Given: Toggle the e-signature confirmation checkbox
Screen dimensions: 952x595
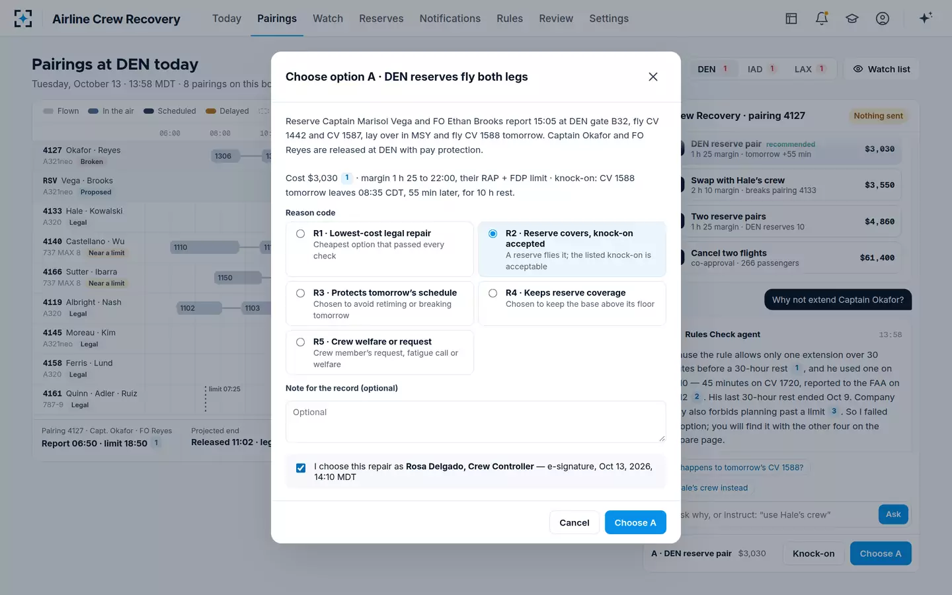Looking at the screenshot, I should 301,468.
